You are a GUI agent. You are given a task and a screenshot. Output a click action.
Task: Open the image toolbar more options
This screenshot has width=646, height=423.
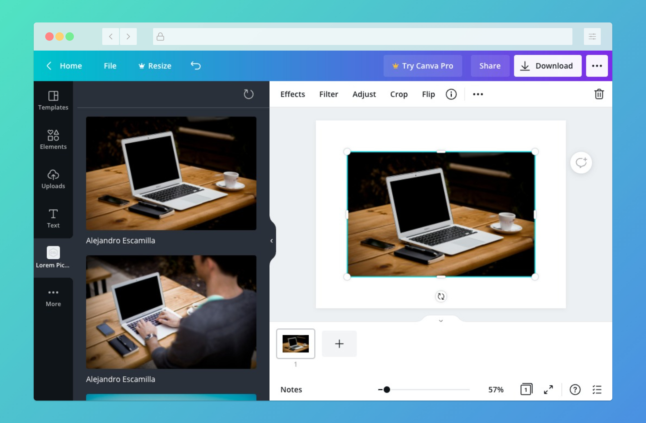click(x=478, y=94)
